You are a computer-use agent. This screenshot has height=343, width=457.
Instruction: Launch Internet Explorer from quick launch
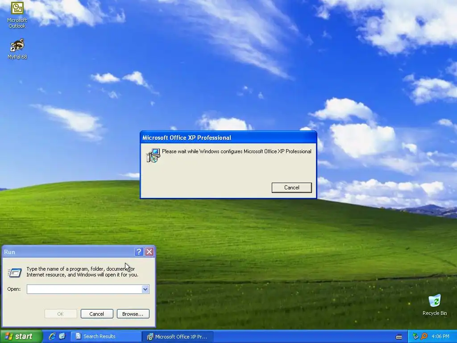click(52, 336)
